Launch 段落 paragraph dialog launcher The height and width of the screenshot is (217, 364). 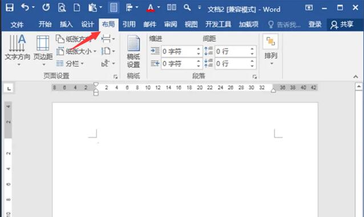[254, 77]
